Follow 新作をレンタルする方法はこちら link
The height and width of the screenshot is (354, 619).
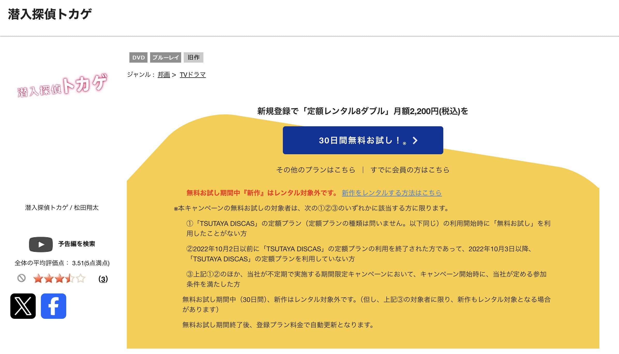pyautogui.click(x=392, y=193)
